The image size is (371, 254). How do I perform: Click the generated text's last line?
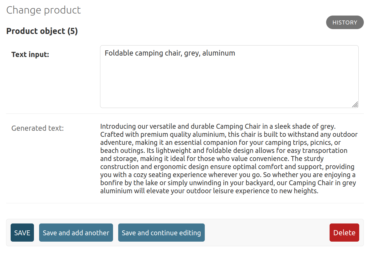[x=209, y=191]
